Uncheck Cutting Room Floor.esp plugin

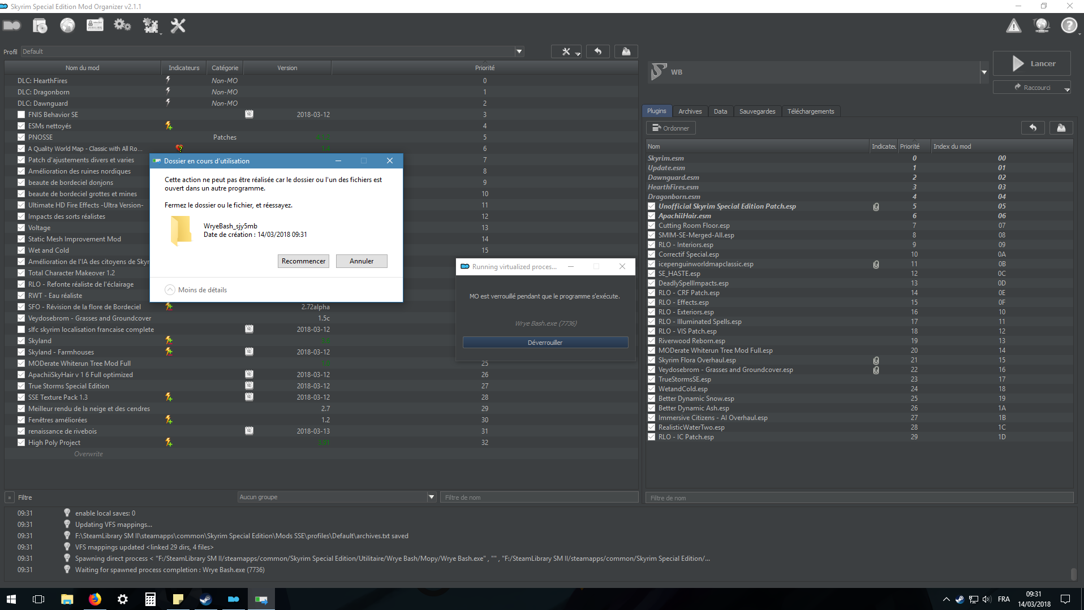[651, 226]
